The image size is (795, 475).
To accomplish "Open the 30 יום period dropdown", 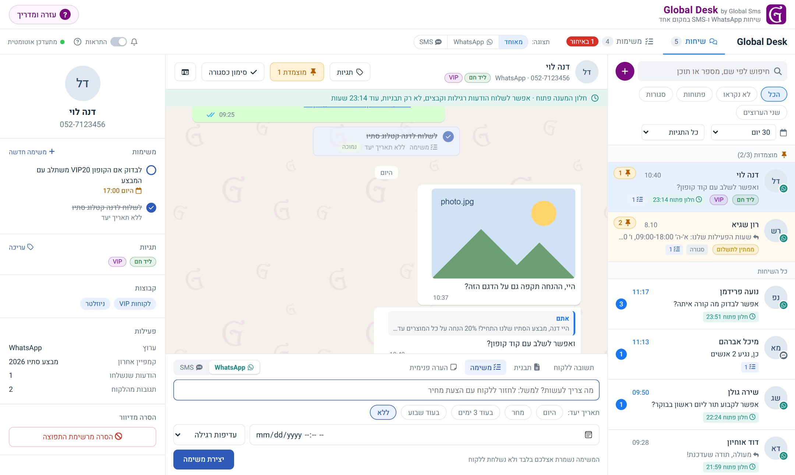I will pyautogui.click(x=744, y=133).
